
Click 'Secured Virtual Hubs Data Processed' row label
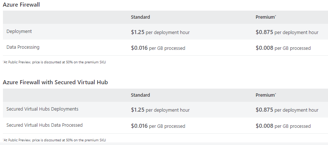[45, 125]
